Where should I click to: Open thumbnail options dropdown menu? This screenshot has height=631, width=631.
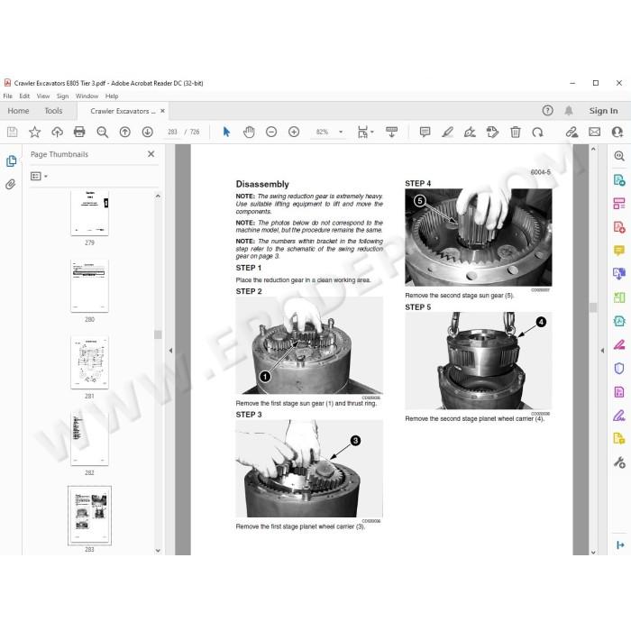(x=39, y=177)
